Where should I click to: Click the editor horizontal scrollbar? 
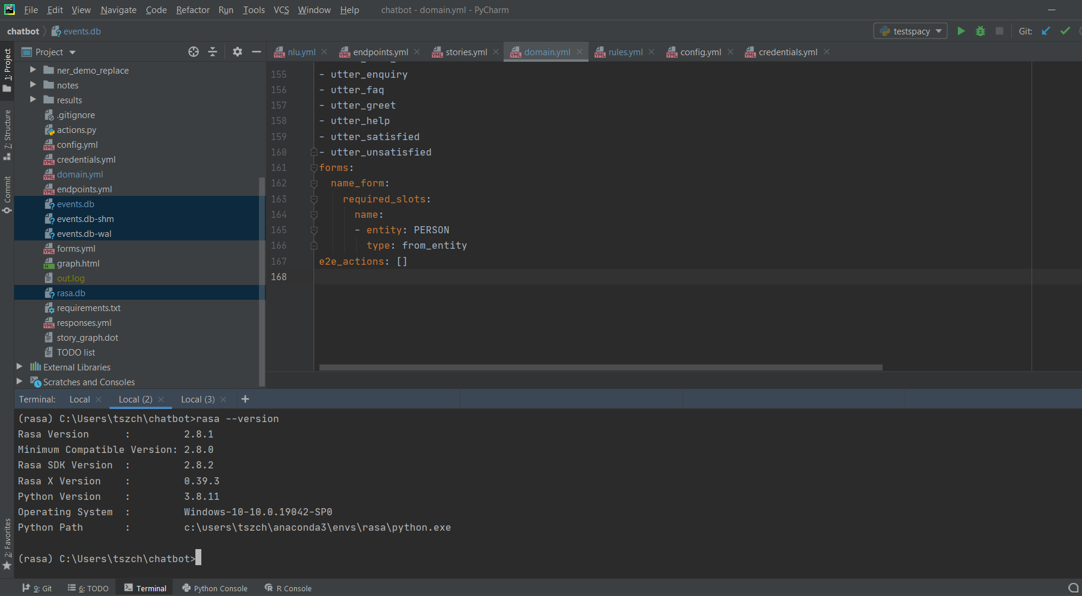click(600, 367)
